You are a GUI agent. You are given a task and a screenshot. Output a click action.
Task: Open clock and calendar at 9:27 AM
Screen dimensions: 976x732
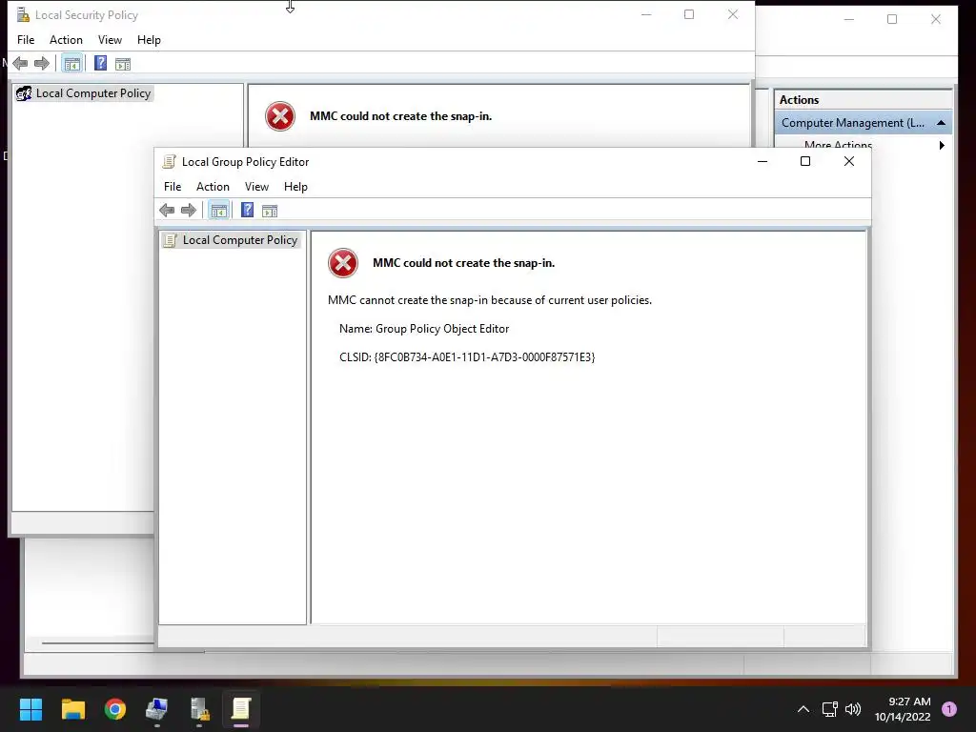pyautogui.click(x=903, y=709)
